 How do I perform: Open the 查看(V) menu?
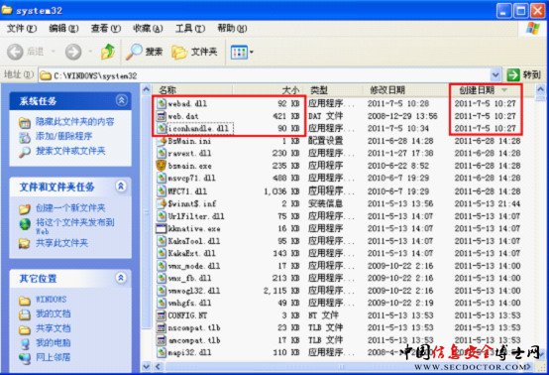pos(106,29)
